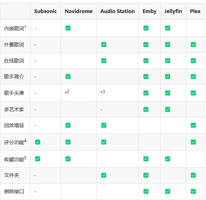
Task: Click the Navidrome column header
Action: pyautogui.click(x=79, y=11)
